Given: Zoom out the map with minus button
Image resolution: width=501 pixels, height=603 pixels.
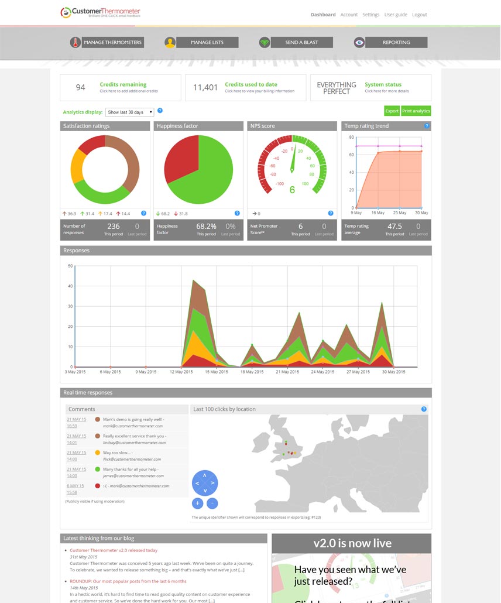Looking at the screenshot, I should (212, 503).
